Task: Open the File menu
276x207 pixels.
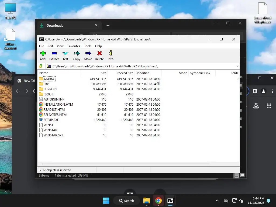Action: pyautogui.click(x=42, y=46)
